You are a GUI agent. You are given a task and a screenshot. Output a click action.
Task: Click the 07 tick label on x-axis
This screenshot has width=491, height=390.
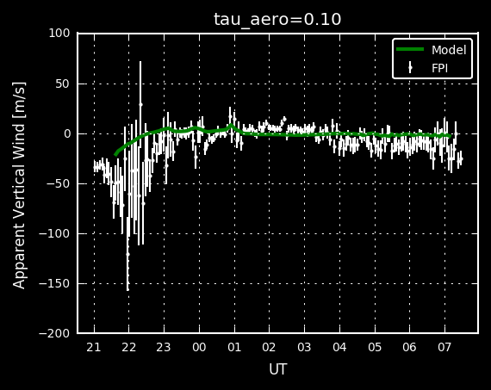[x=444, y=347]
